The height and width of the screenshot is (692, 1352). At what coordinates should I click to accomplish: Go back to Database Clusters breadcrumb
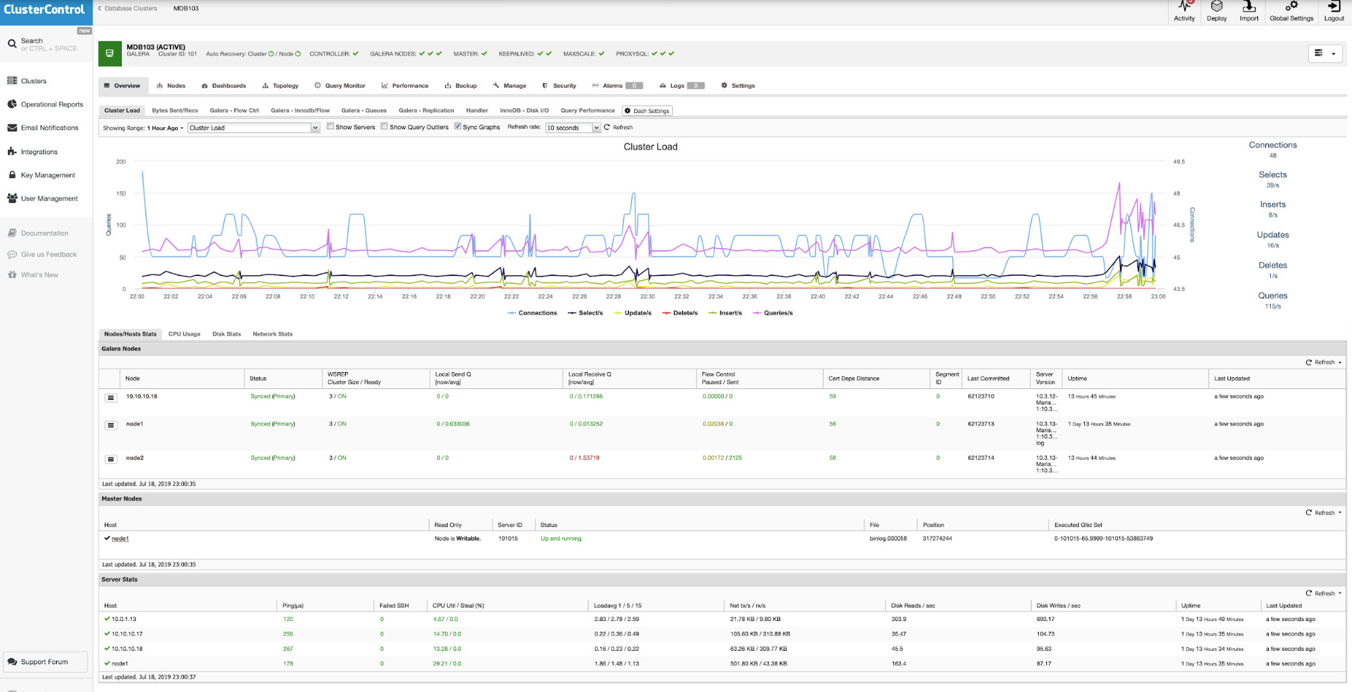(128, 8)
